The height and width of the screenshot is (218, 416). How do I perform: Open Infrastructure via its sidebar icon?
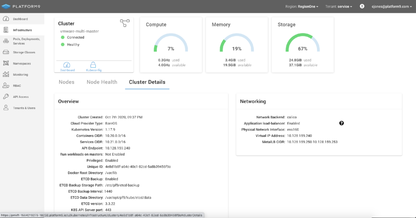click(x=6, y=30)
